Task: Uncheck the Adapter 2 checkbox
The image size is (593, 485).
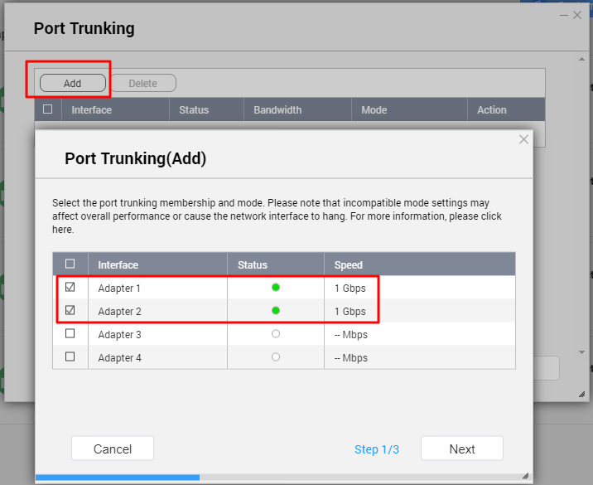Action: [x=70, y=311]
